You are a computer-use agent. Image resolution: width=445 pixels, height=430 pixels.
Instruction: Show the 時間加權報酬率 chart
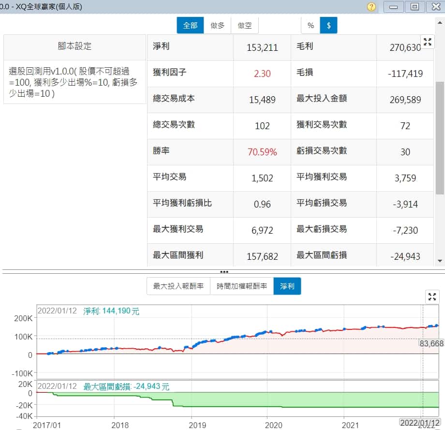pyautogui.click(x=241, y=286)
